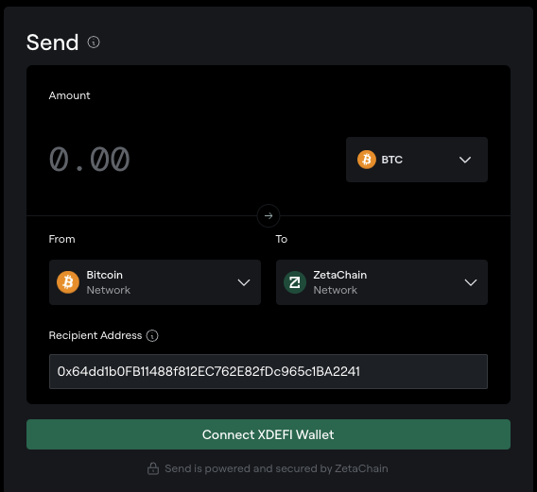Click the chevron in Bitcoin Network box
Viewport: 537px width, 492px height.
pyautogui.click(x=244, y=282)
